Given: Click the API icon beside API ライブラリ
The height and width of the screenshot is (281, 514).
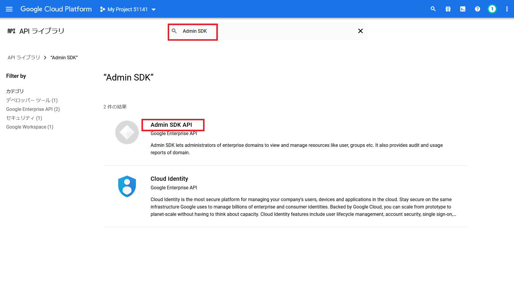Looking at the screenshot, I should (x=11, y=31).
